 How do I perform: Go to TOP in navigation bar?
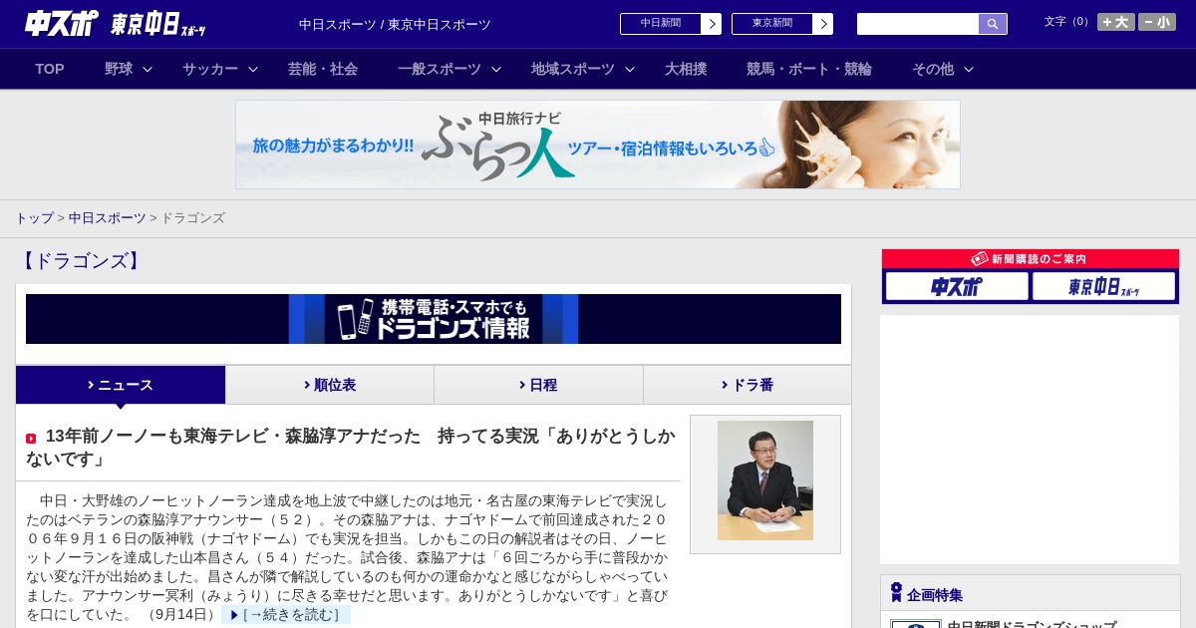(50, 69)
